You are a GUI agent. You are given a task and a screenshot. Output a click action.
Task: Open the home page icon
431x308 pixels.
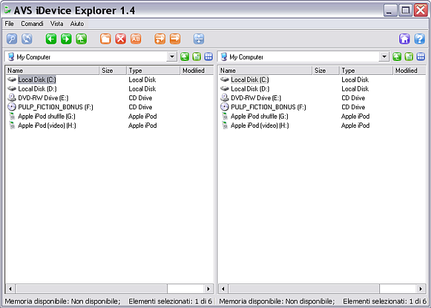click(x=404, y=38)
